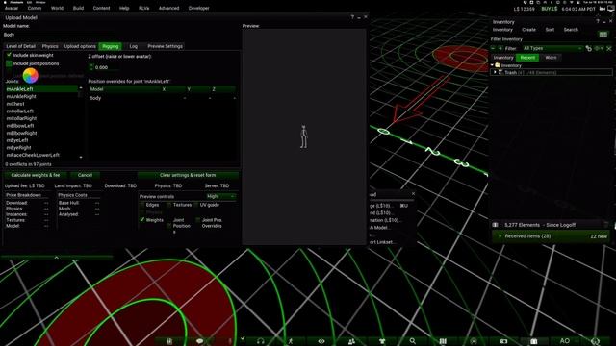Open the All Types filter dropdown
This screenshot has height=346, width=616.
tap(552, 48)
